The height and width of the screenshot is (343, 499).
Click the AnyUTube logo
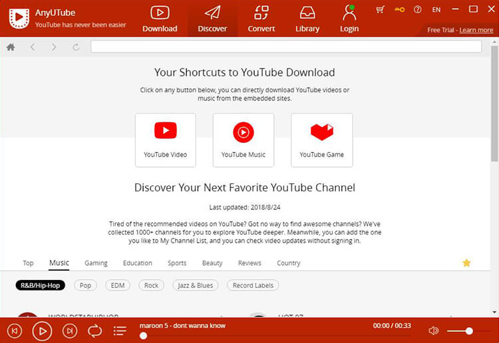tap(19, 18)
